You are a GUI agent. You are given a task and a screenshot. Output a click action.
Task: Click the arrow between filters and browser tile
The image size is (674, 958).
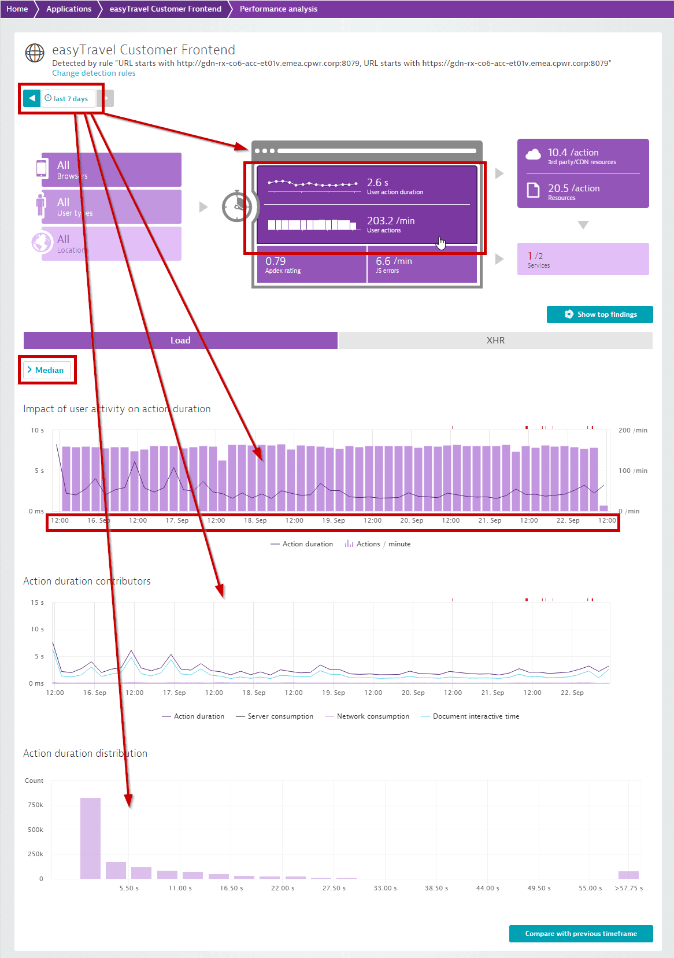pos(203,207)
